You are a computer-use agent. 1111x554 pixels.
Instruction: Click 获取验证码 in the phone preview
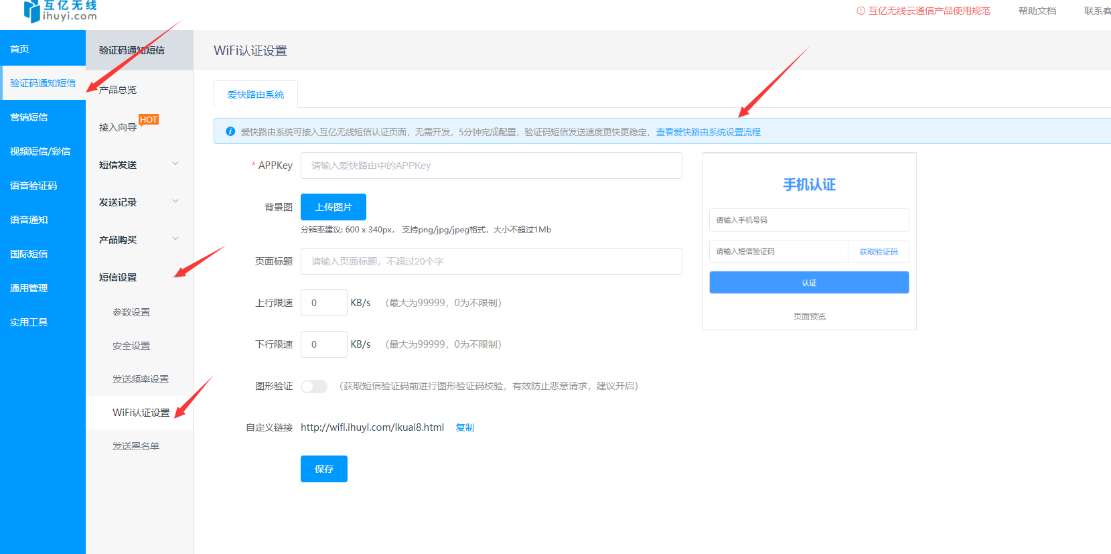point(879,252)
